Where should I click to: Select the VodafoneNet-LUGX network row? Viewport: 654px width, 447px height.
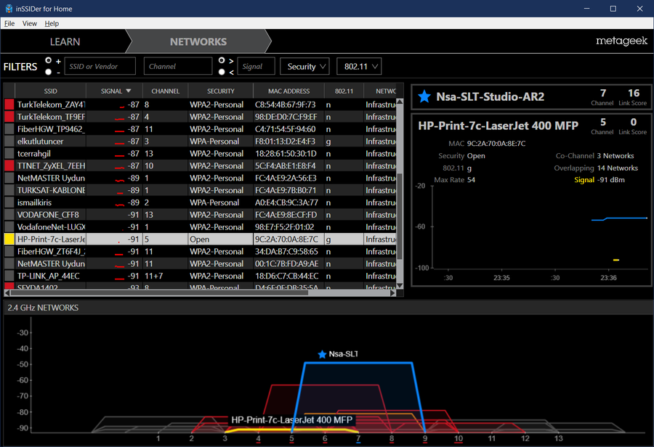click(x=200, y=227)
